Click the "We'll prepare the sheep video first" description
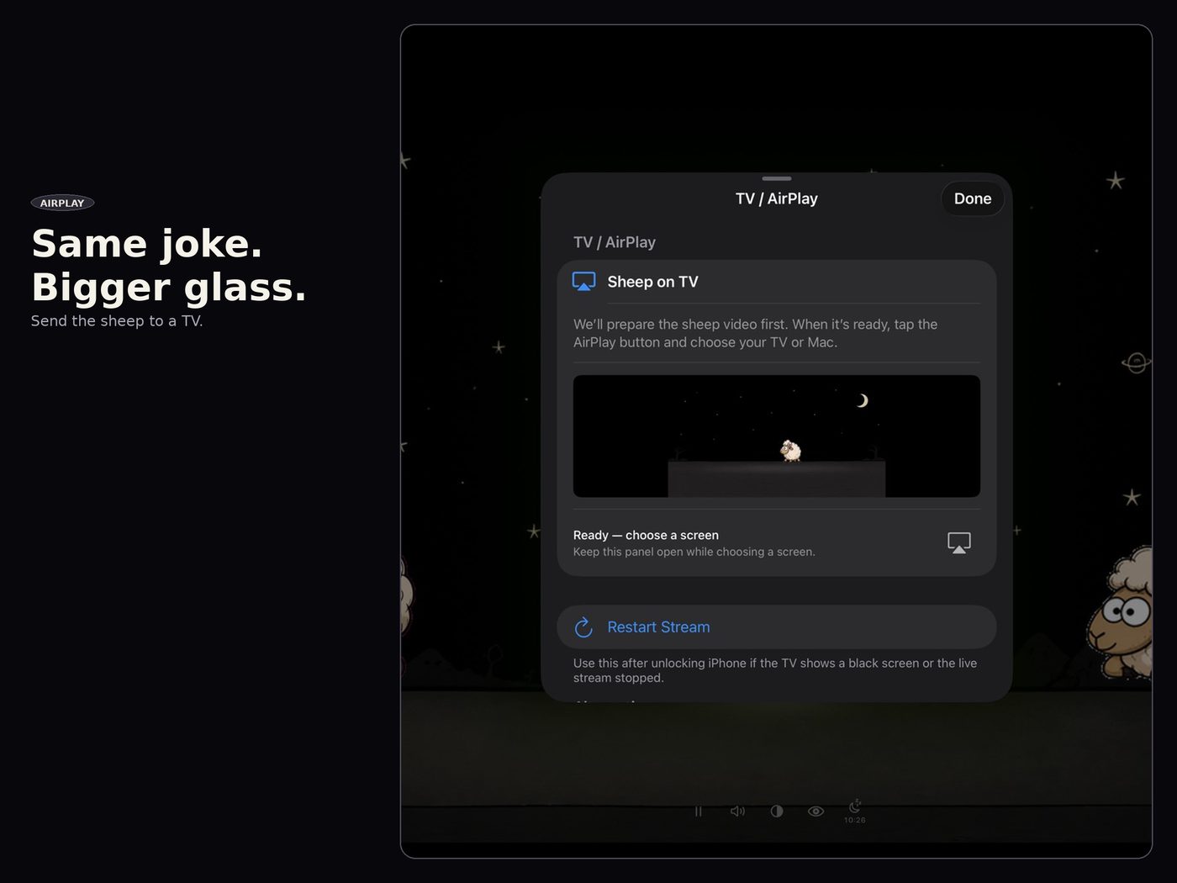The image size is (1177, 883). tap(755, 333)
